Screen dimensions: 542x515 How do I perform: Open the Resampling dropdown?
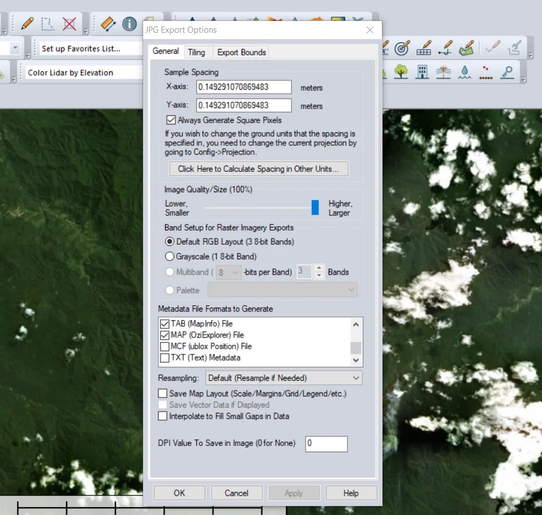point(355,378)
